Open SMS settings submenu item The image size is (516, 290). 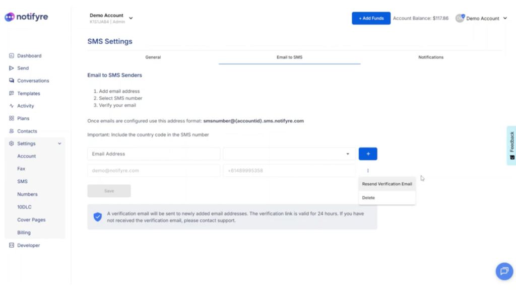22,181
